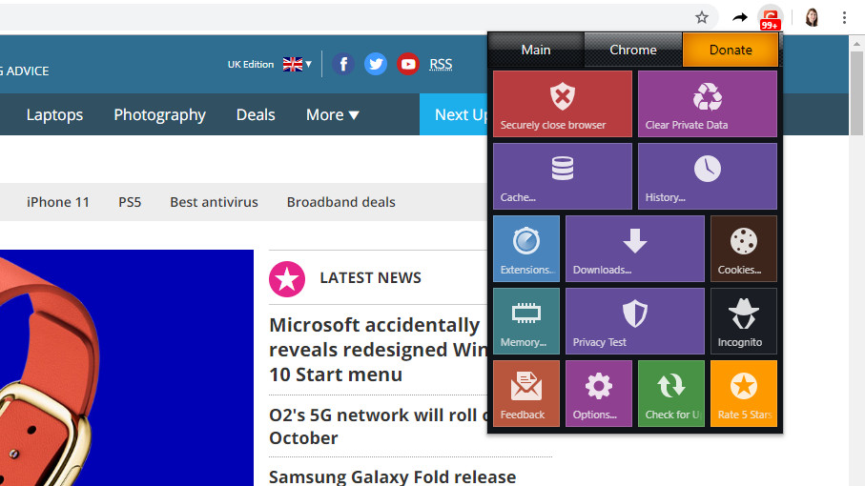
Task: Open the PS5 trending link
Action: click(x=130, y=202)
